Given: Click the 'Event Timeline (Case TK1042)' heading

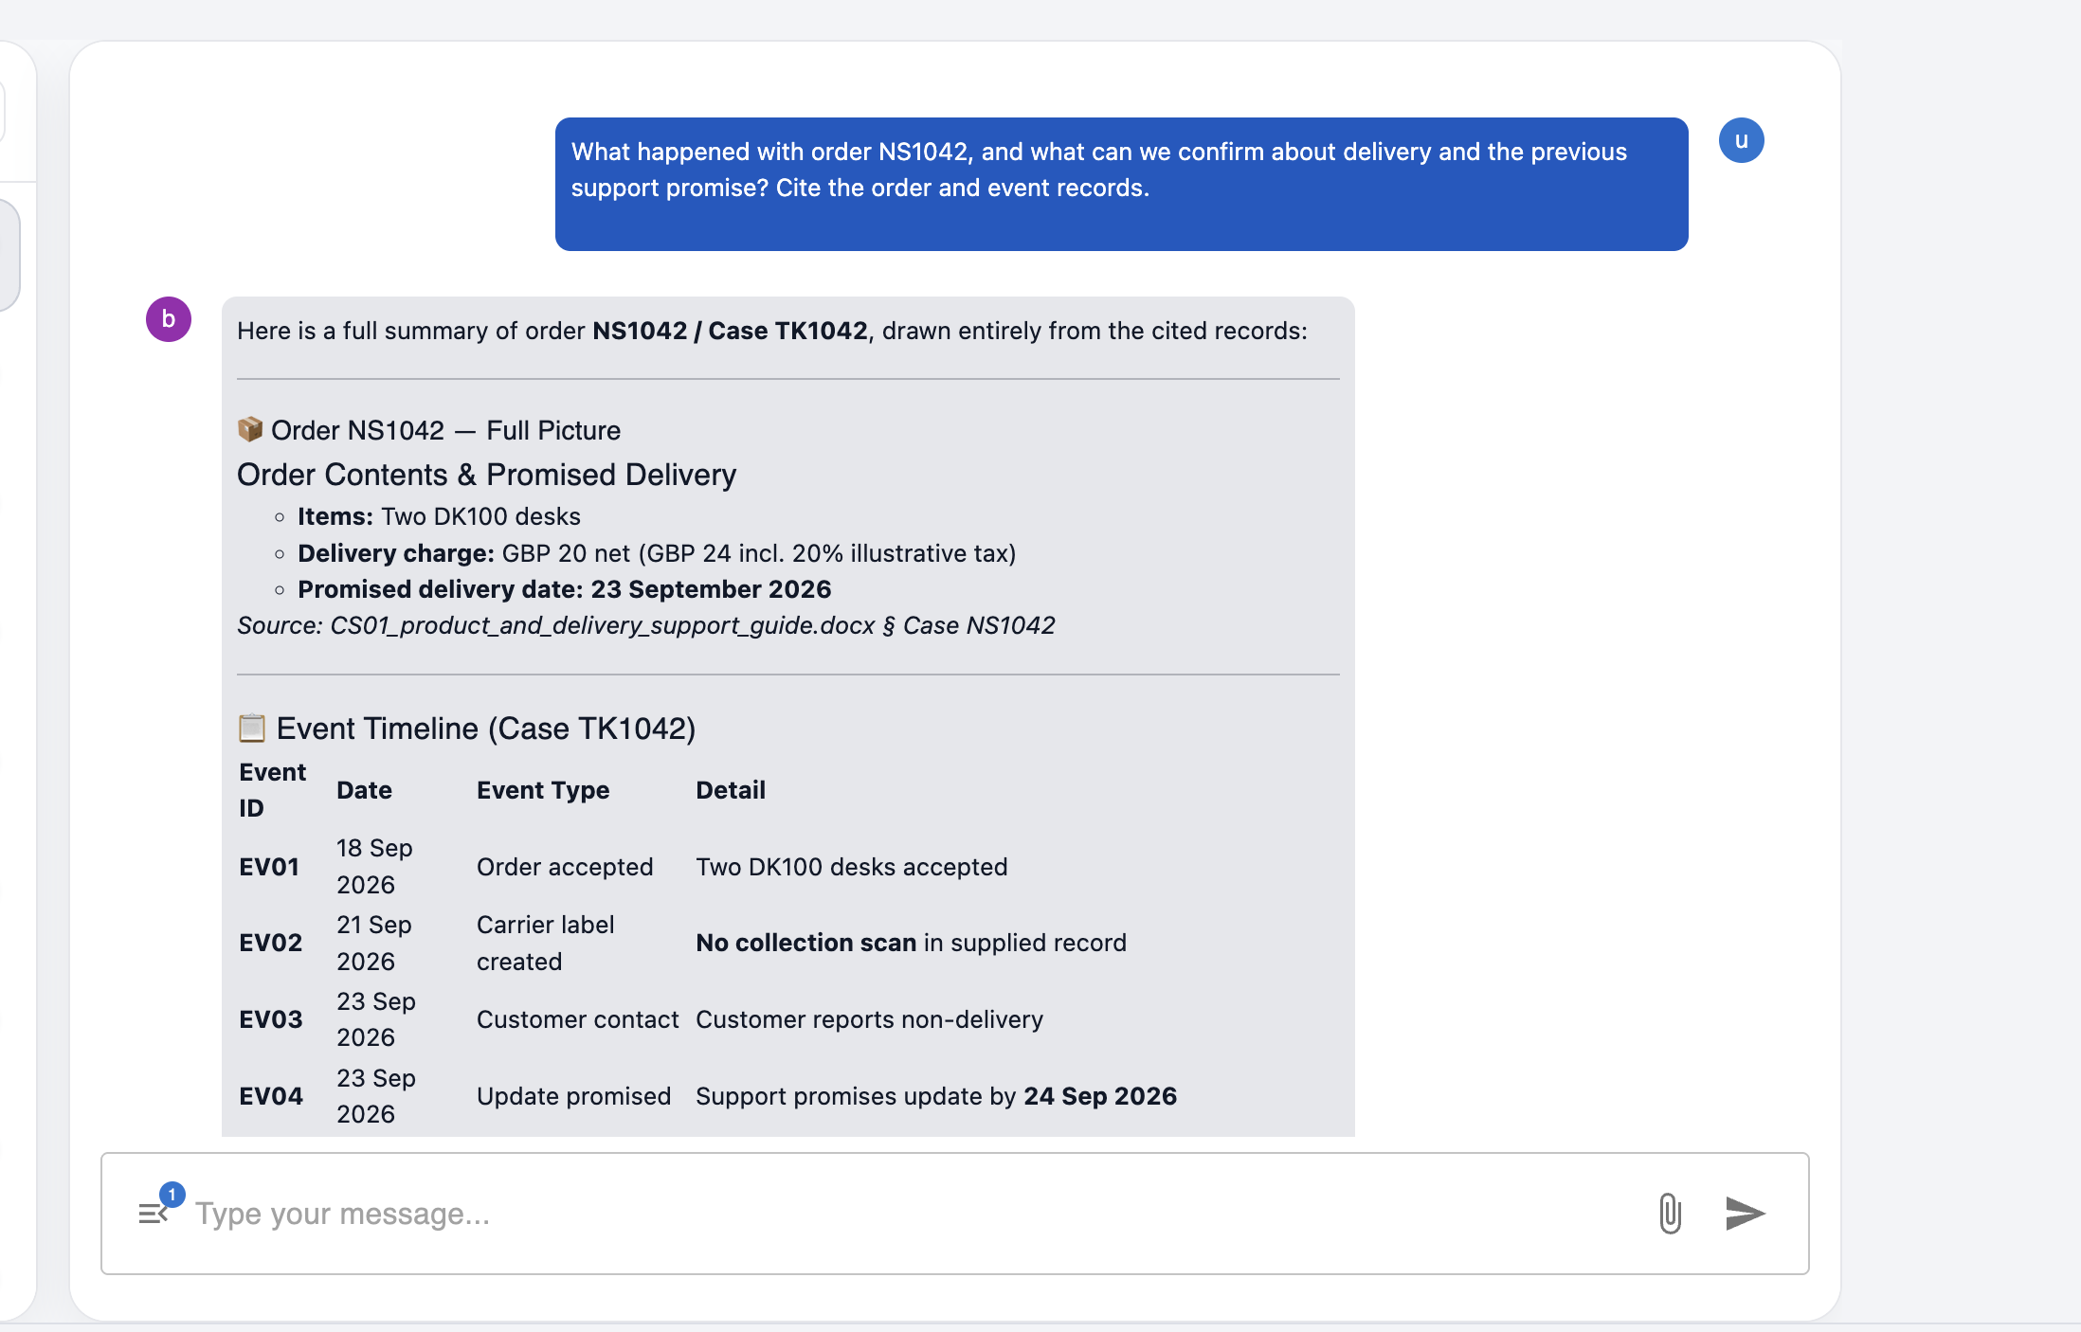Looking at the screenshot, I should coord(466,729).
